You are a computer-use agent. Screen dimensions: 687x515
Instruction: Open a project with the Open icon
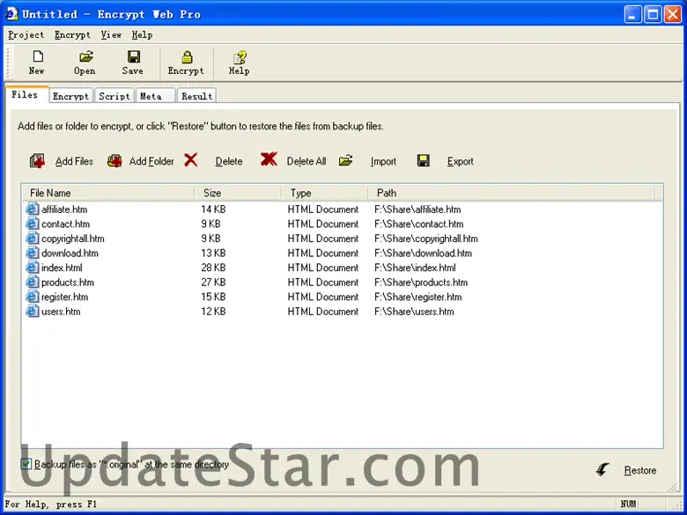tap(85, 57)
